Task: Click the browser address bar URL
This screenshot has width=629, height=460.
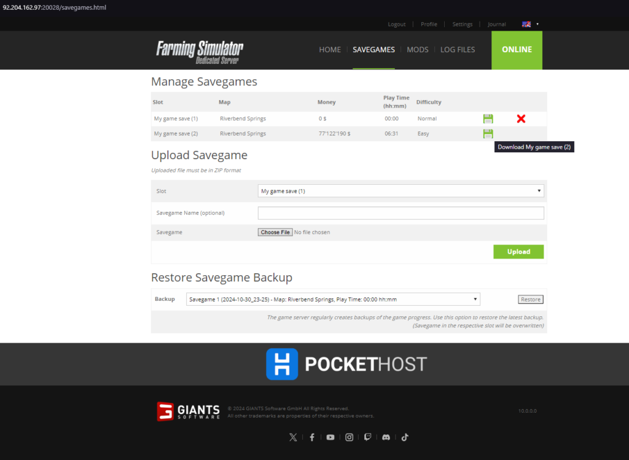Action: click(55, 7)
